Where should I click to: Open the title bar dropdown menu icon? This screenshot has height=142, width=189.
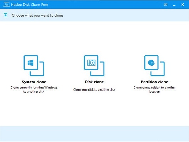(166, 5)
